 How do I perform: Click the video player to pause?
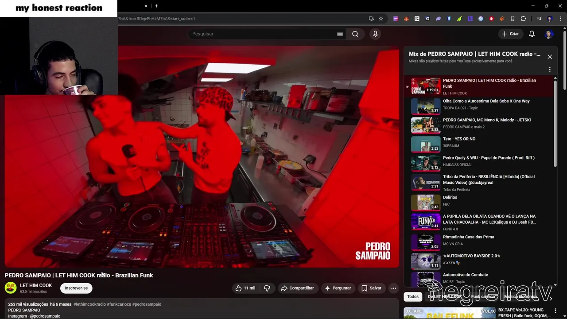pyautogui.click(x=202, y=156)
